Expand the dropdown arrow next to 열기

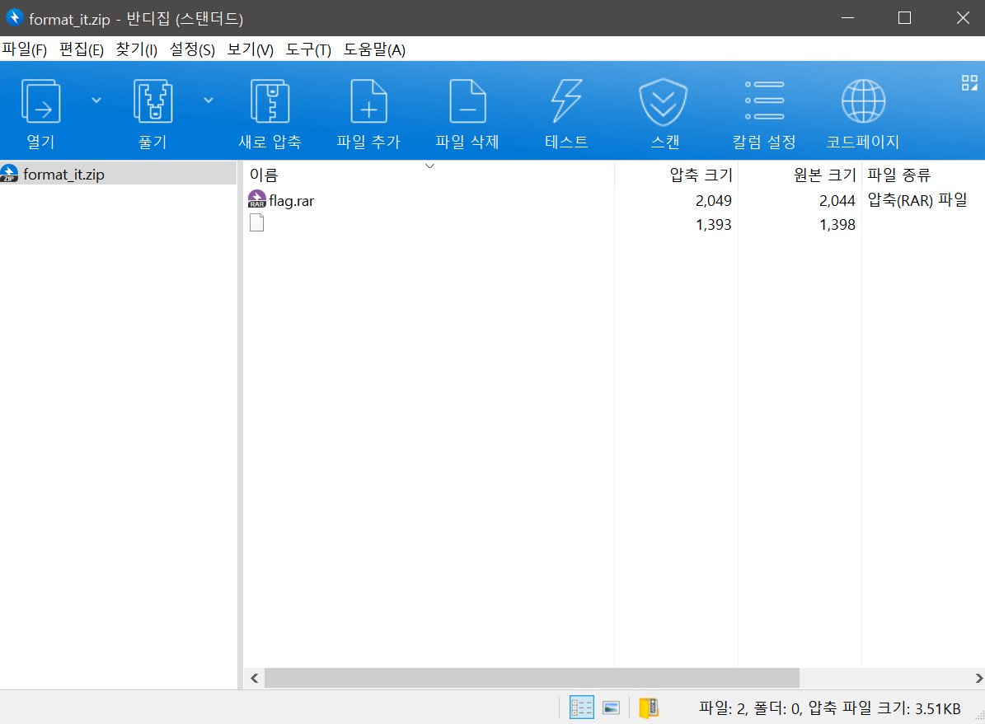coord(96,100)
